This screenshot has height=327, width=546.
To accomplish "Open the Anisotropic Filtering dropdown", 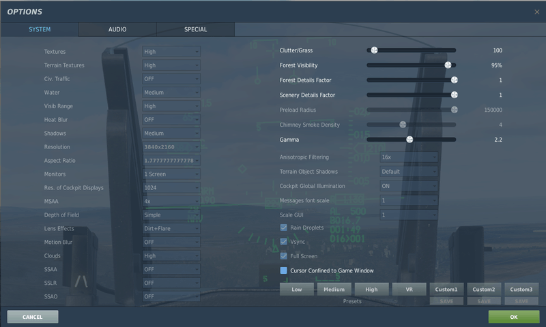I will click(408, 157).
